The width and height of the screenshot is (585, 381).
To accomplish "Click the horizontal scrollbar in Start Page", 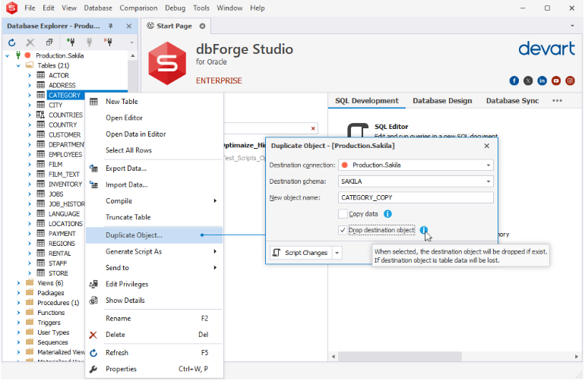I will 399,357.
